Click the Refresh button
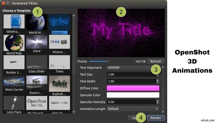Viewport: 220px width, 123px height. click(x=156, y=61)
